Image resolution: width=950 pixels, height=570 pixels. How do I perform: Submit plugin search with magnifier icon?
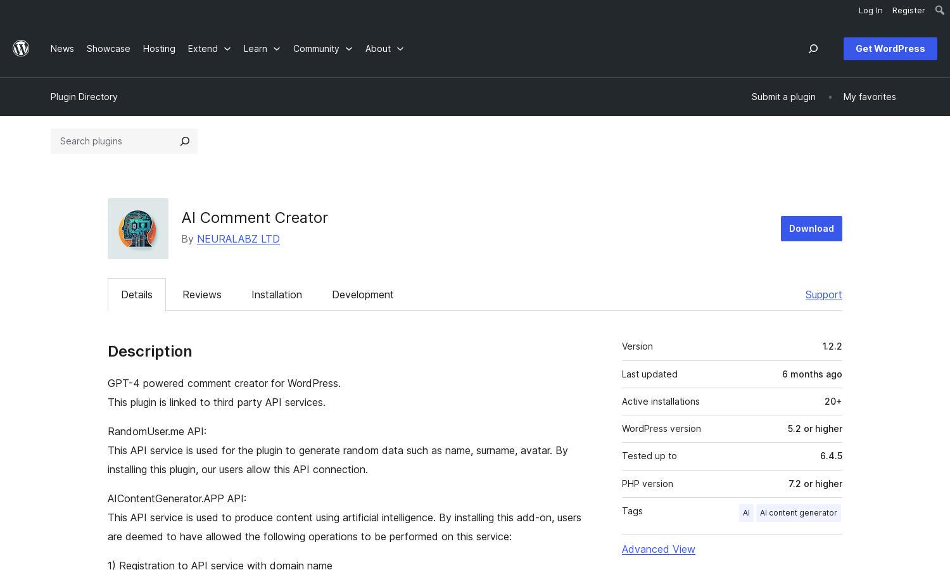pyautogui.click(x=185, y=141)
